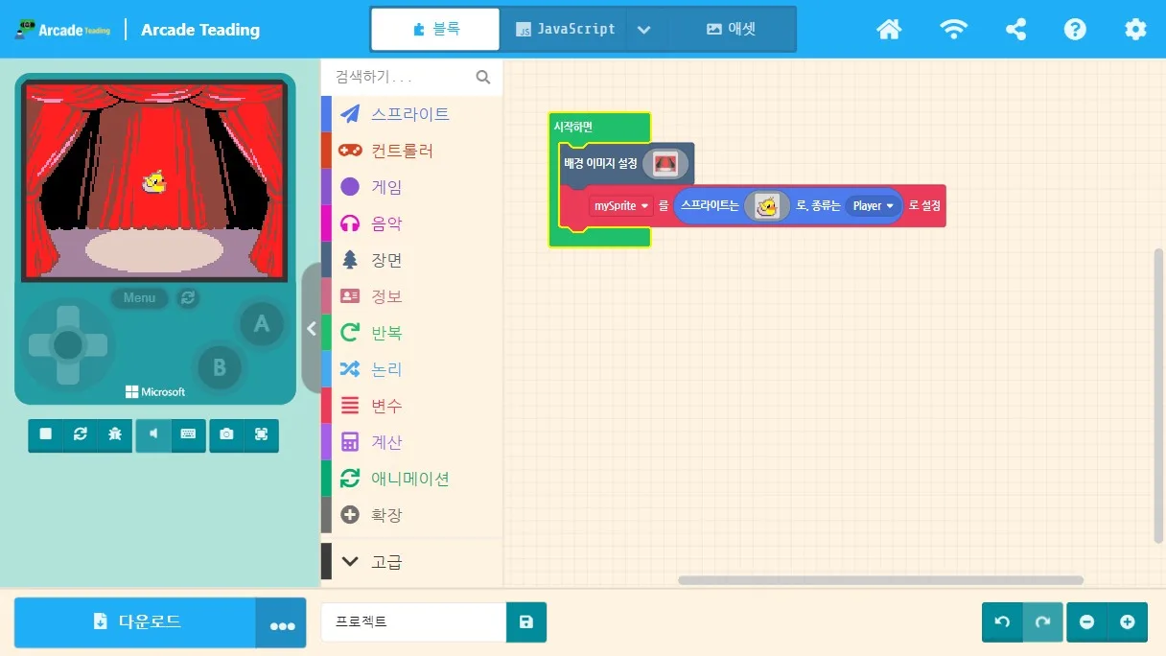The image size is (1166, 656).
Task: Stop the simulator with the square button
Action: (45, 434)
